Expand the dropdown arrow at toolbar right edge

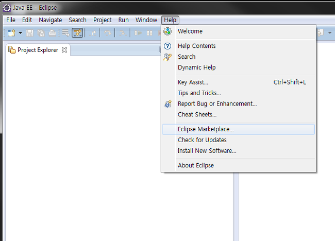point(330,33)
